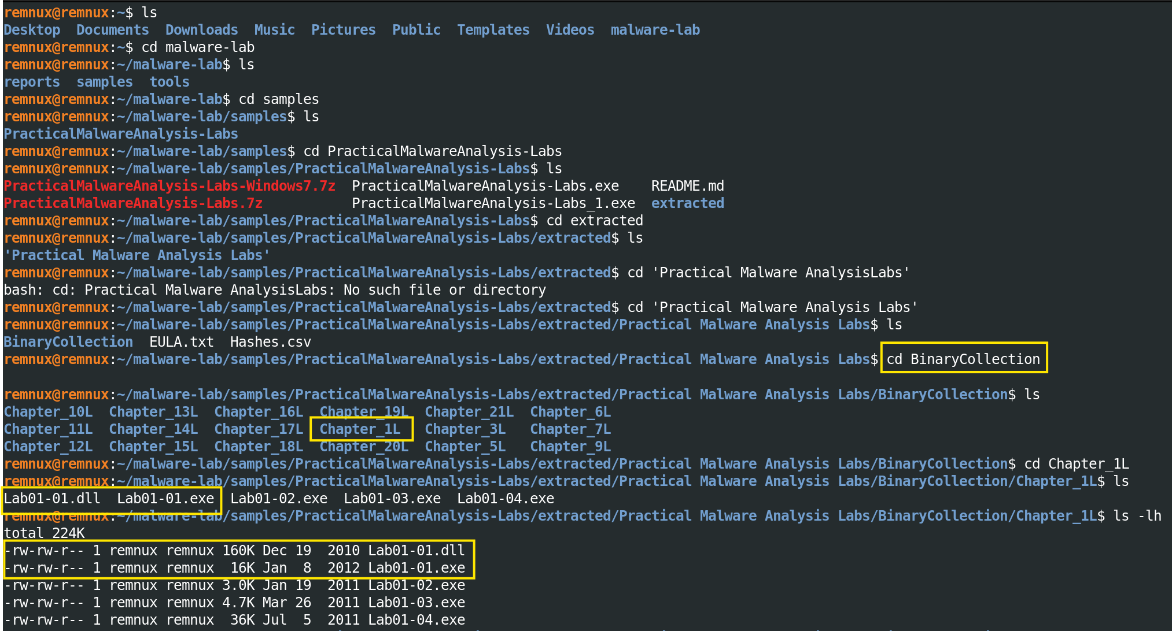Click Chapter_5L directory
Screen dimensions: 1172x631
click(x=465, y=447)
